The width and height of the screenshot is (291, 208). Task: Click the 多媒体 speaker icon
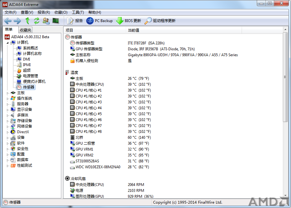coord(13,115)
